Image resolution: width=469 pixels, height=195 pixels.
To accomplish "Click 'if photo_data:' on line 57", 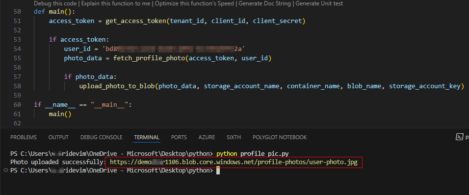I will click(90, 77).
